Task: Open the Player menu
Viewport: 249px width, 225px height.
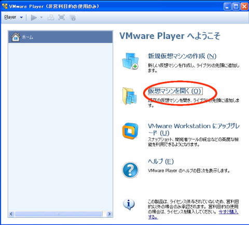Action: coord(10,17)
